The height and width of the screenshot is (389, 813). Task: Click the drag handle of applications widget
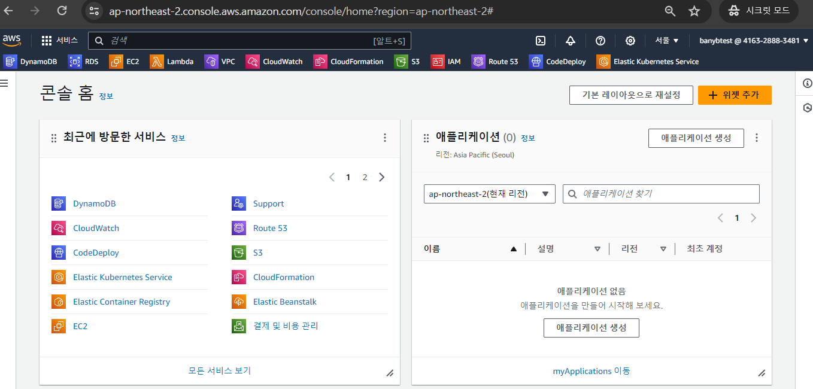[426, 138]
